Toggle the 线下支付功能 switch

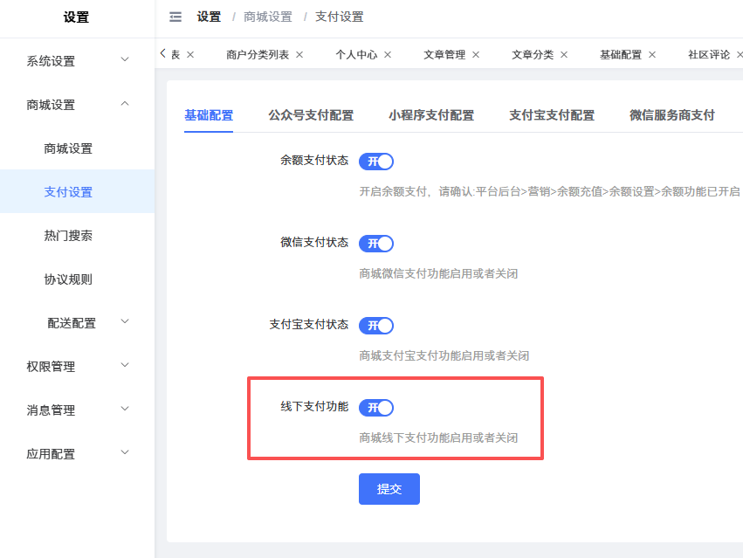(376, 408)
